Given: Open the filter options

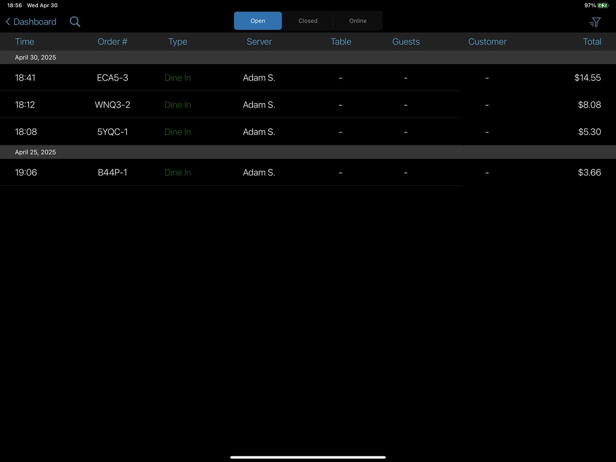Looking at the screenshot, I should (x=594, y=22).
